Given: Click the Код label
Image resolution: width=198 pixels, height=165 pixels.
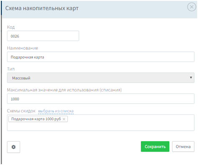Looking at the screenshot, I should pos(11,27).
